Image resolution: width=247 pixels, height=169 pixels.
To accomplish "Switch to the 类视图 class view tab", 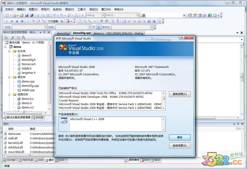I will [x=38, y=117].
